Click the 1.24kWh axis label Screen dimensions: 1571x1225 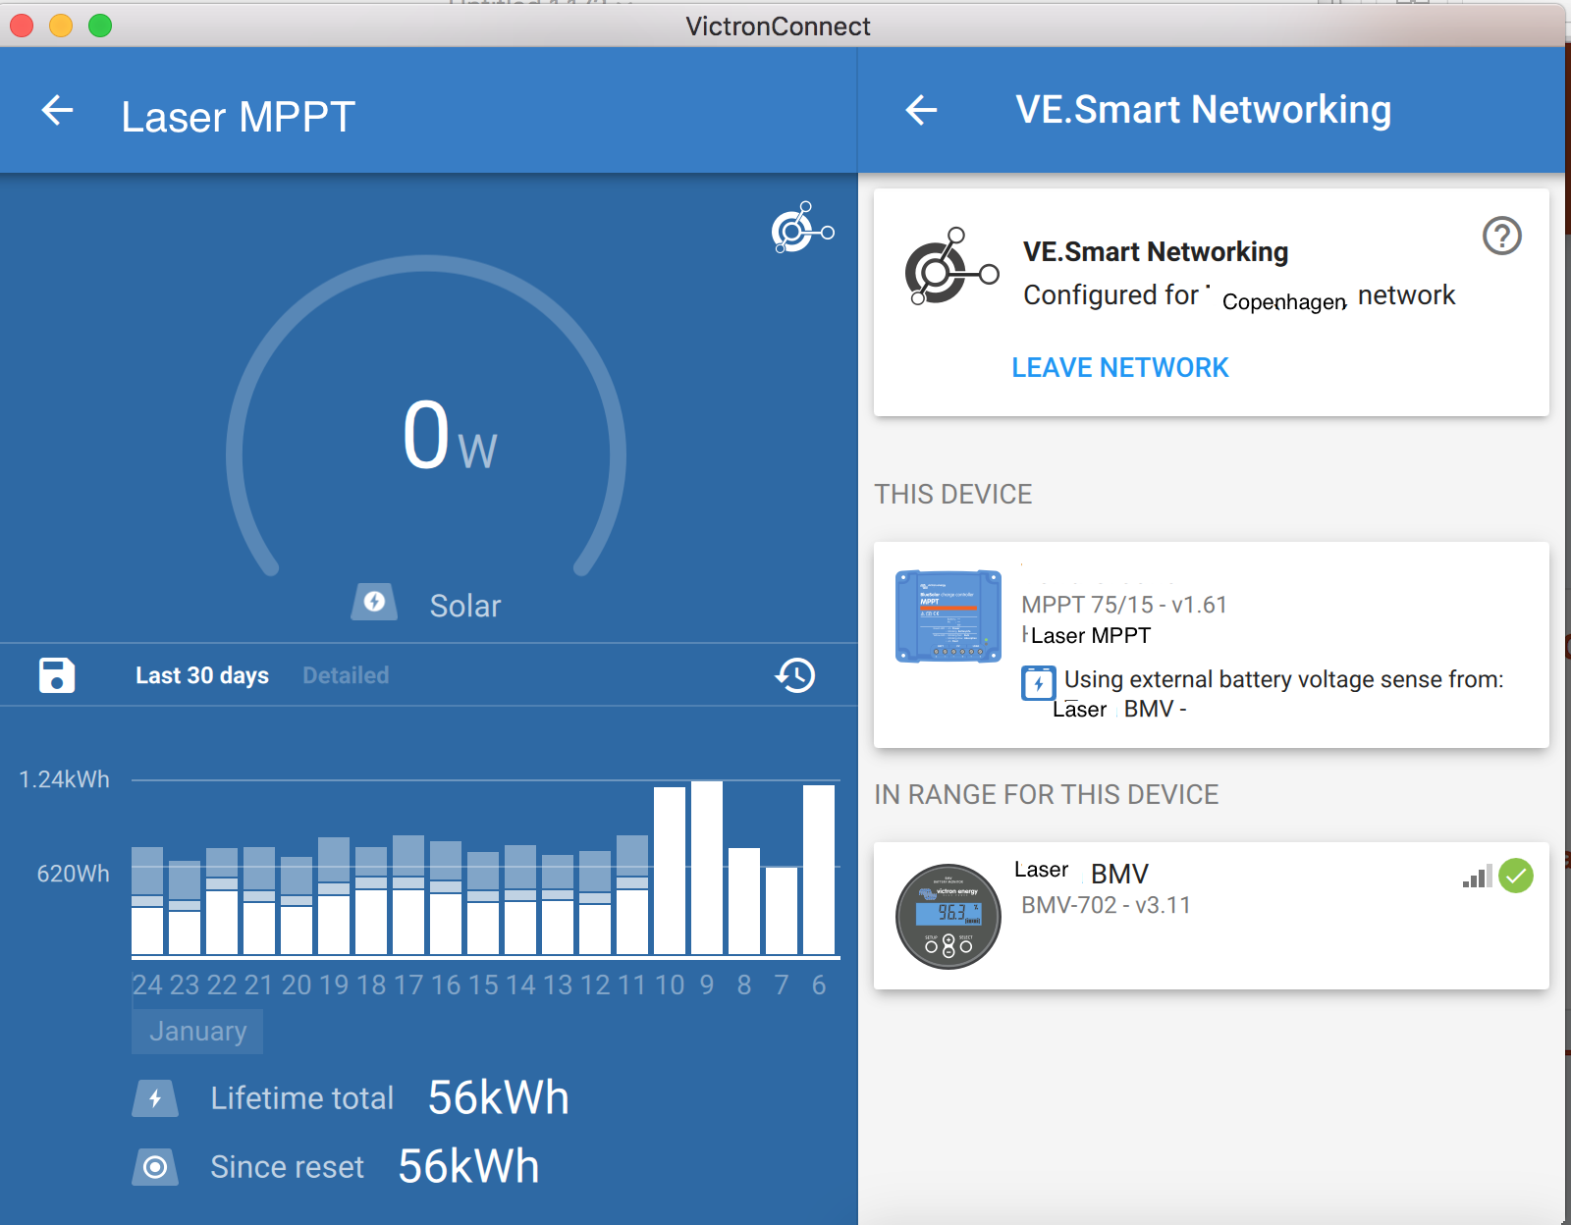65,779
